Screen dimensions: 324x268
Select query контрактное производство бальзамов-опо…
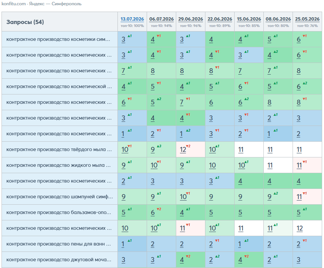click(59, 212)
